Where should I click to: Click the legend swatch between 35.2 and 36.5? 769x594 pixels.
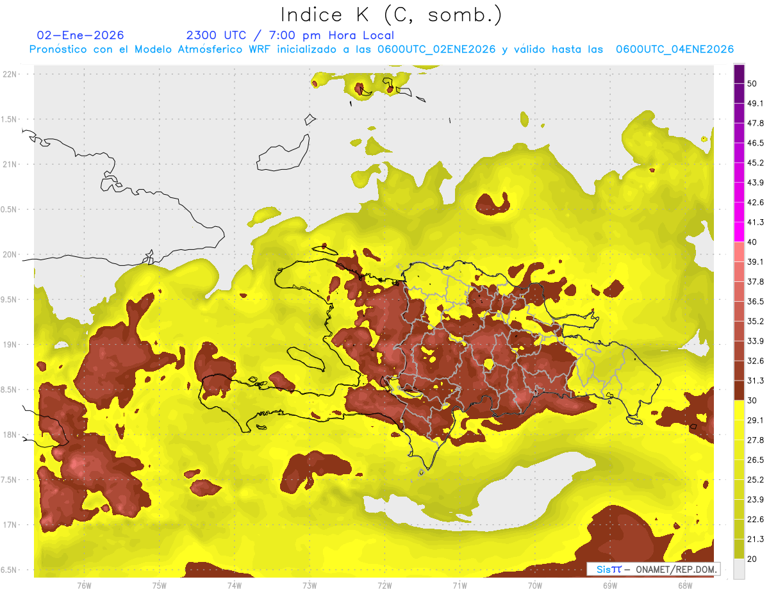739,311
